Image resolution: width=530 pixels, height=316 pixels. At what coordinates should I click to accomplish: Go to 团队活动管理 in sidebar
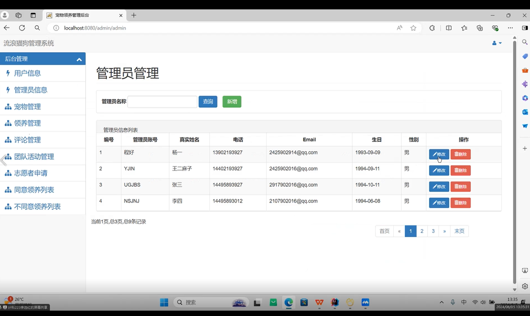[x=34, y=157]
